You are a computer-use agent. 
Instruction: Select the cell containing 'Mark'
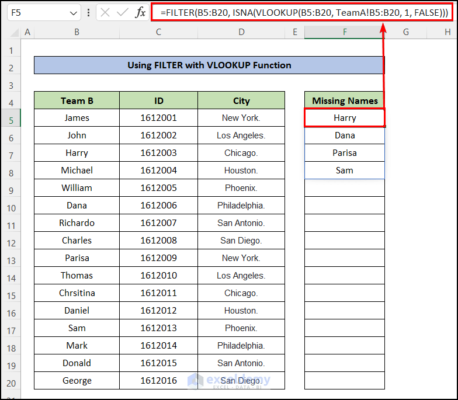click(x=77, y=346)
